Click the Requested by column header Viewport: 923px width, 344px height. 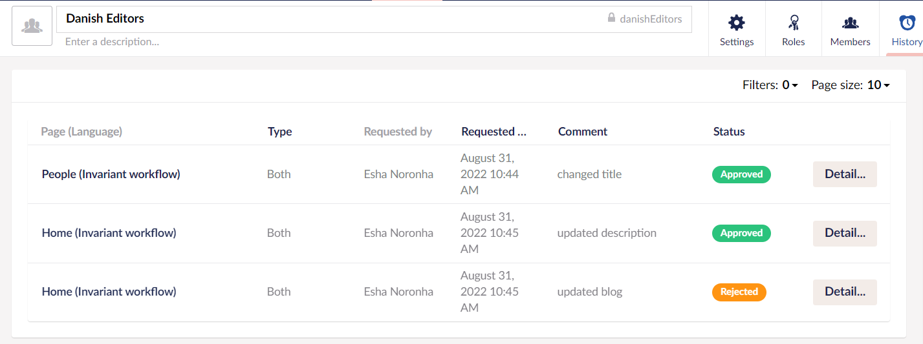coord(398,132)
